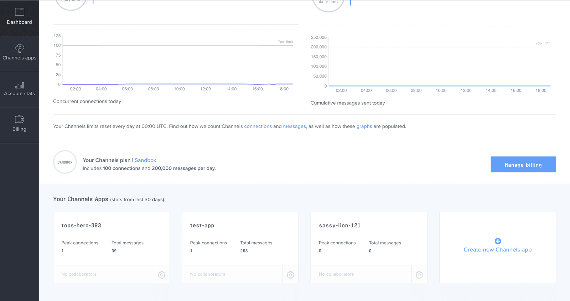Viewport: 570px width, 301px height.
Task: Follow the messages link
Action: coord(294,126)
